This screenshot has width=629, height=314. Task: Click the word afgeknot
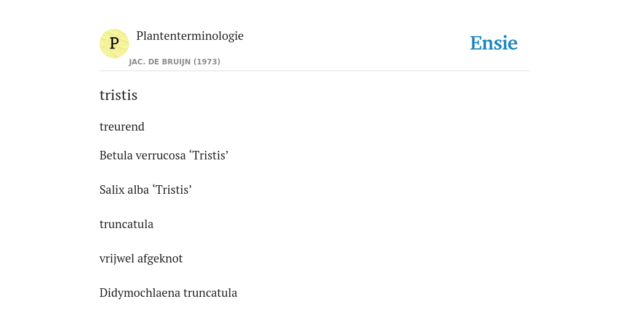[160, 259]
